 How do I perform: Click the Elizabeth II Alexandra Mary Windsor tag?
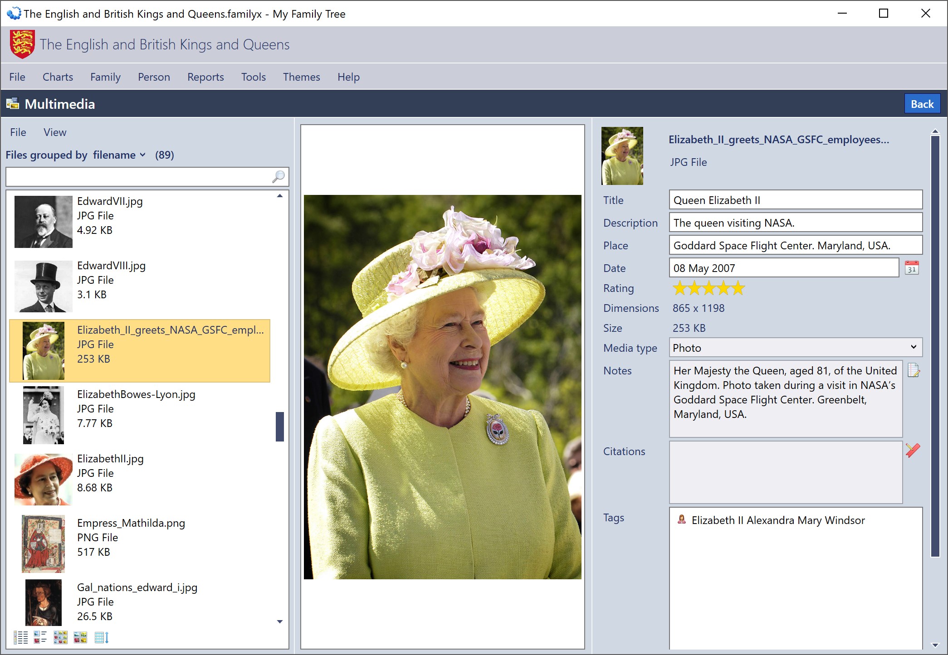pyautogui.click(x=777, y=520)
